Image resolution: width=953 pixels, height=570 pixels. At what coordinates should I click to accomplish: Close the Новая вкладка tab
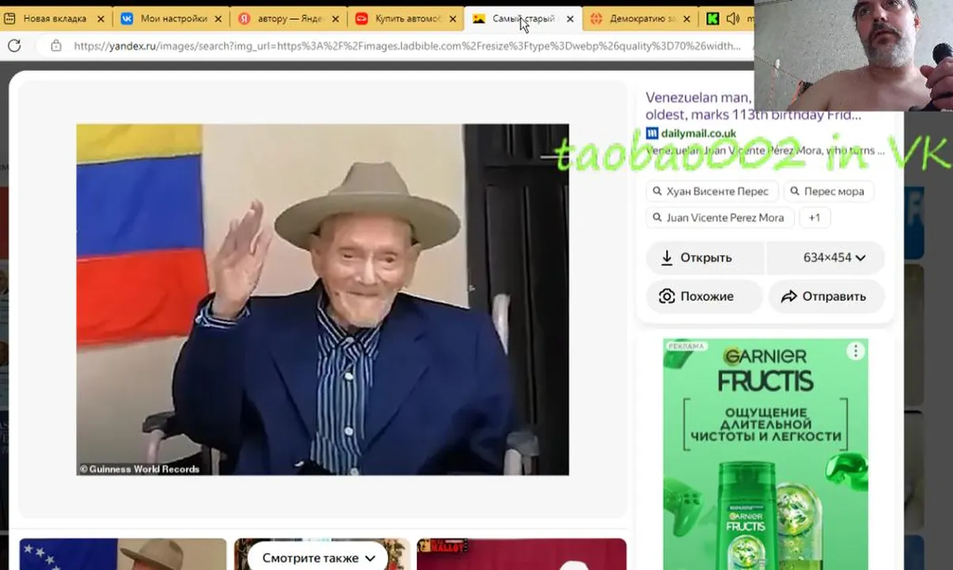coord(101,18)
